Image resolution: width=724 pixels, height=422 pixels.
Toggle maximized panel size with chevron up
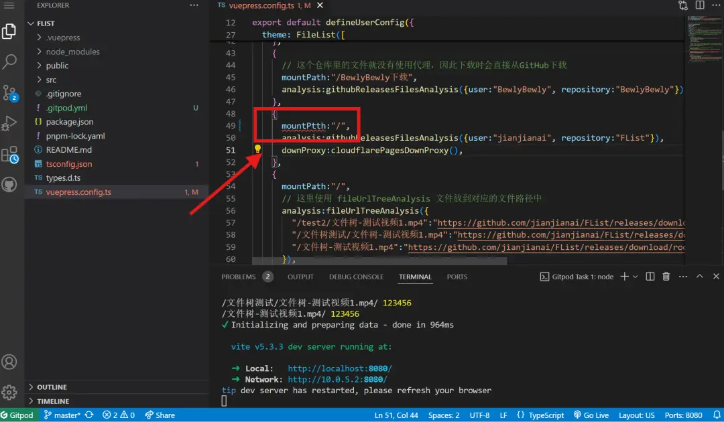pos(699,277)
